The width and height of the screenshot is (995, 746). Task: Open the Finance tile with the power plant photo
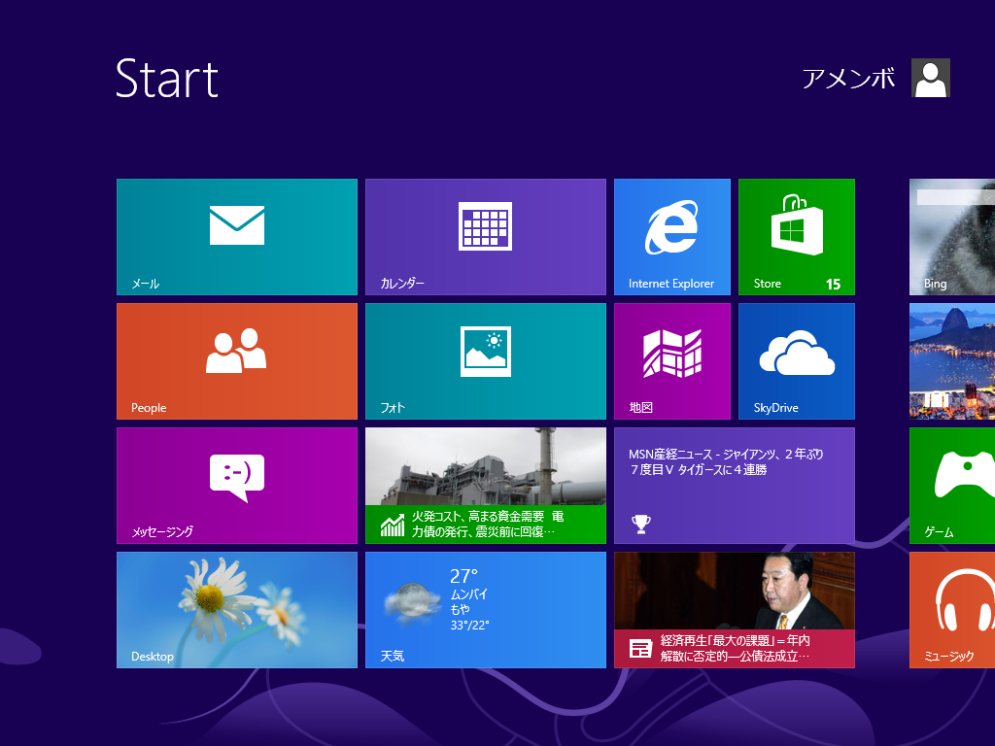click(486, 486)
